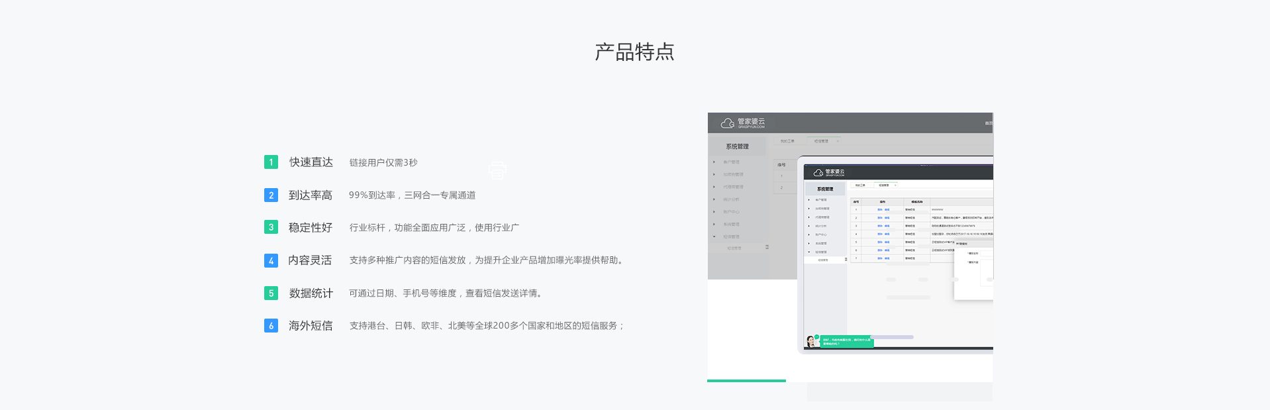Select the green number 3 badge
Image resolution: width=1270 pixels, height=410 pixels.
click(x=271, y=227)
